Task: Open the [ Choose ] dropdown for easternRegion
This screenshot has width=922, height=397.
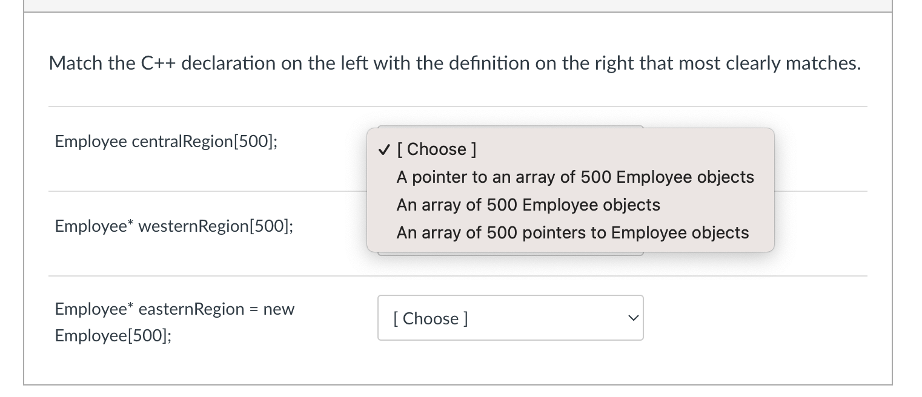Action: pos(511,318)
